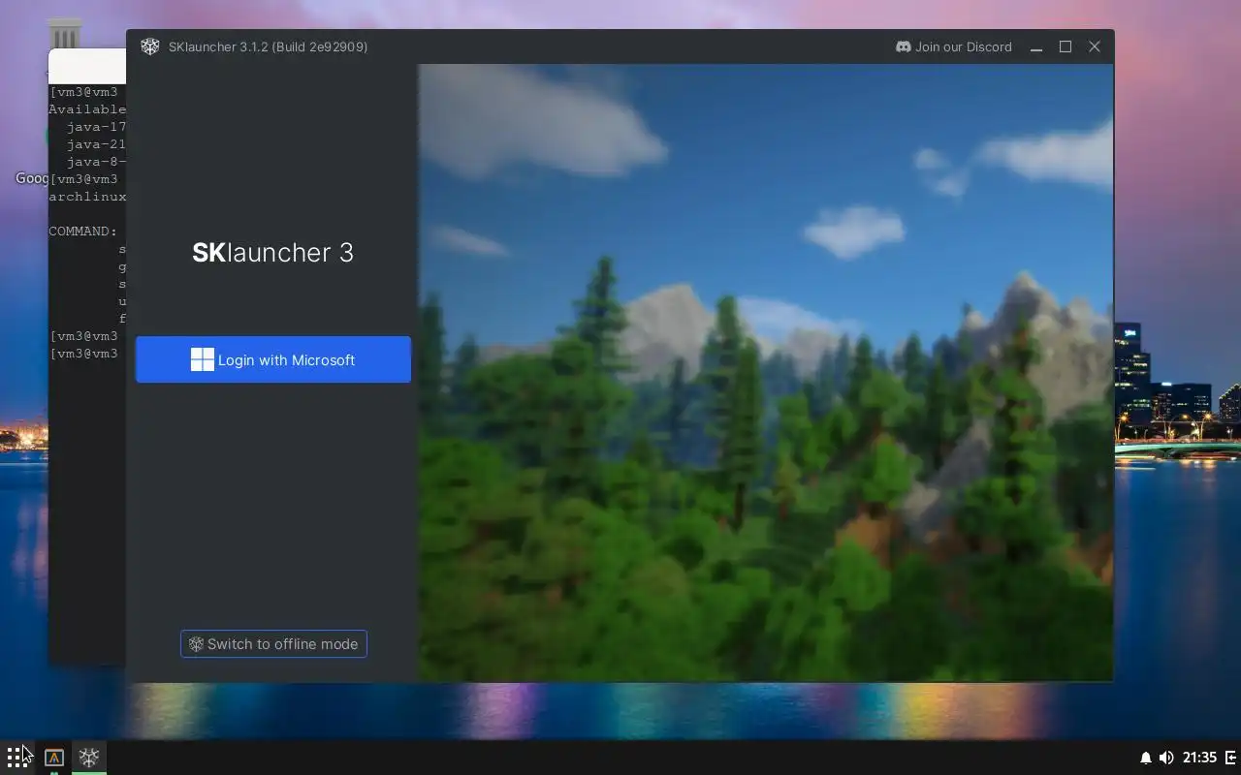Open the Trash icon on desktop
The width and height of the screenshot is (1241, 775).
pyautogui.click(x=65, y=35)
